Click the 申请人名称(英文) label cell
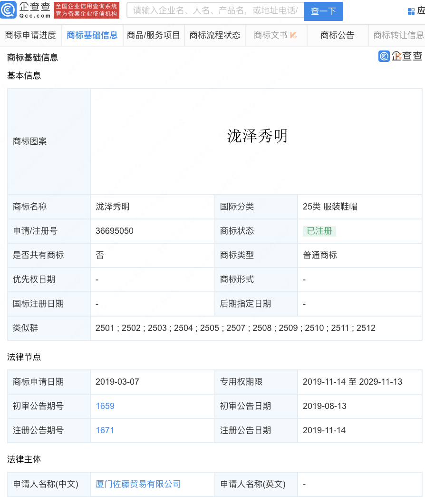The image size is (425, 497). 256,484
